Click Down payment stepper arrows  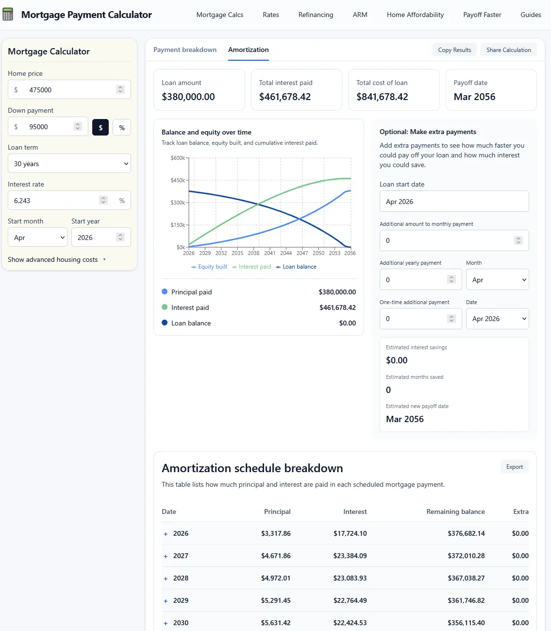pyautogui.click(x=78, y=126)
